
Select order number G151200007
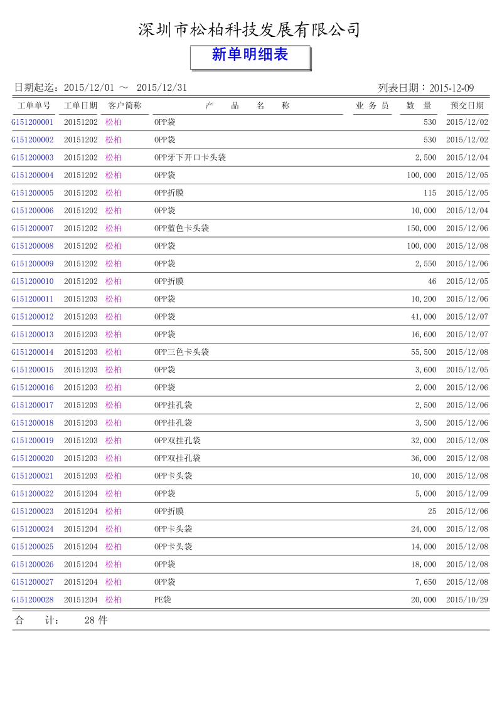33,228
